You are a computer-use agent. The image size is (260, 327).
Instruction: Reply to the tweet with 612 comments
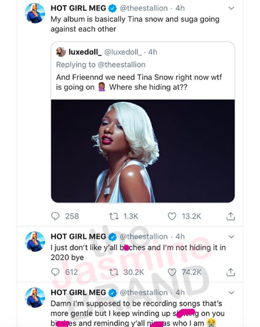[x=55, y=272]
